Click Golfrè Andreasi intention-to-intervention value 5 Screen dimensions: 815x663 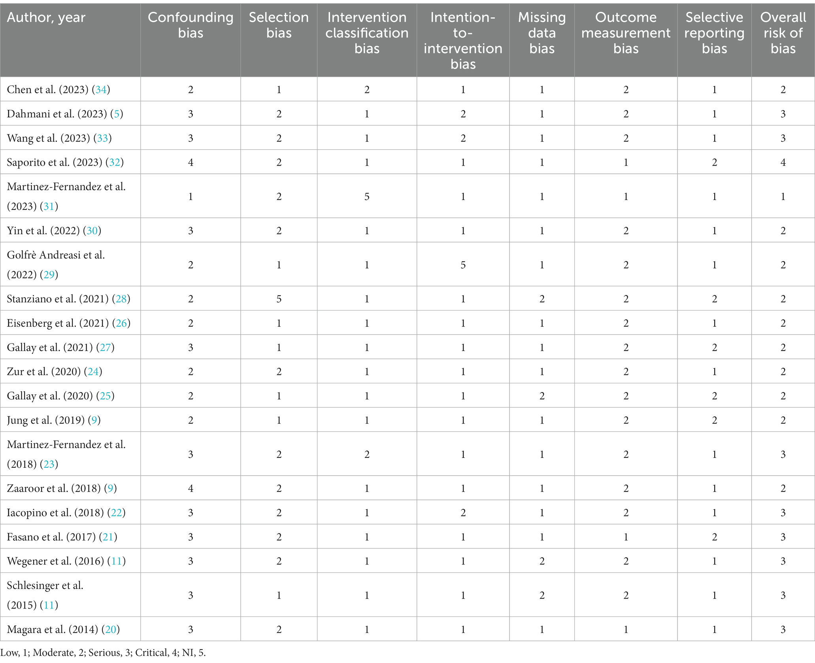(463, 265)
